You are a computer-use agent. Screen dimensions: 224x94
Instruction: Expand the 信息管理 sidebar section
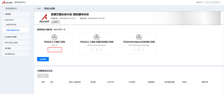coord(16,14)
